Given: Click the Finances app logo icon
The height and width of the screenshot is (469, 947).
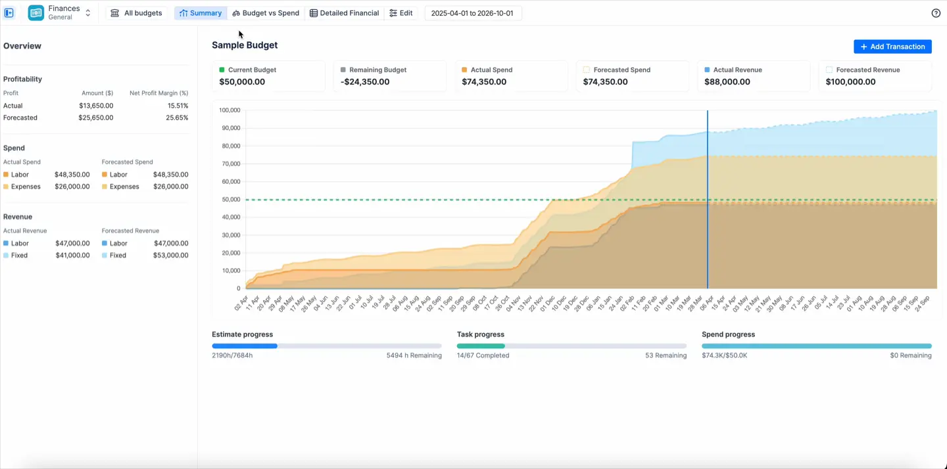Looking at the screenshot, I should [x=36, y=12].
